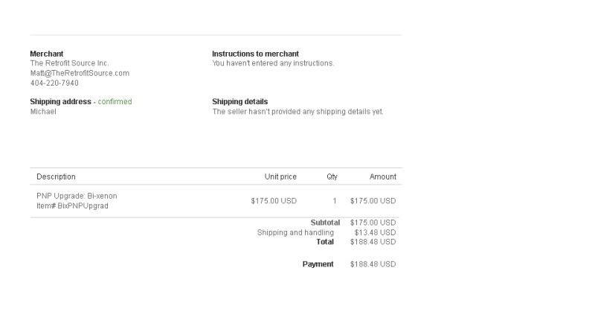Click the PNP Upgrade: Bi-xenon item description
This screenshot has height=335, width=595.
(77, 196)
